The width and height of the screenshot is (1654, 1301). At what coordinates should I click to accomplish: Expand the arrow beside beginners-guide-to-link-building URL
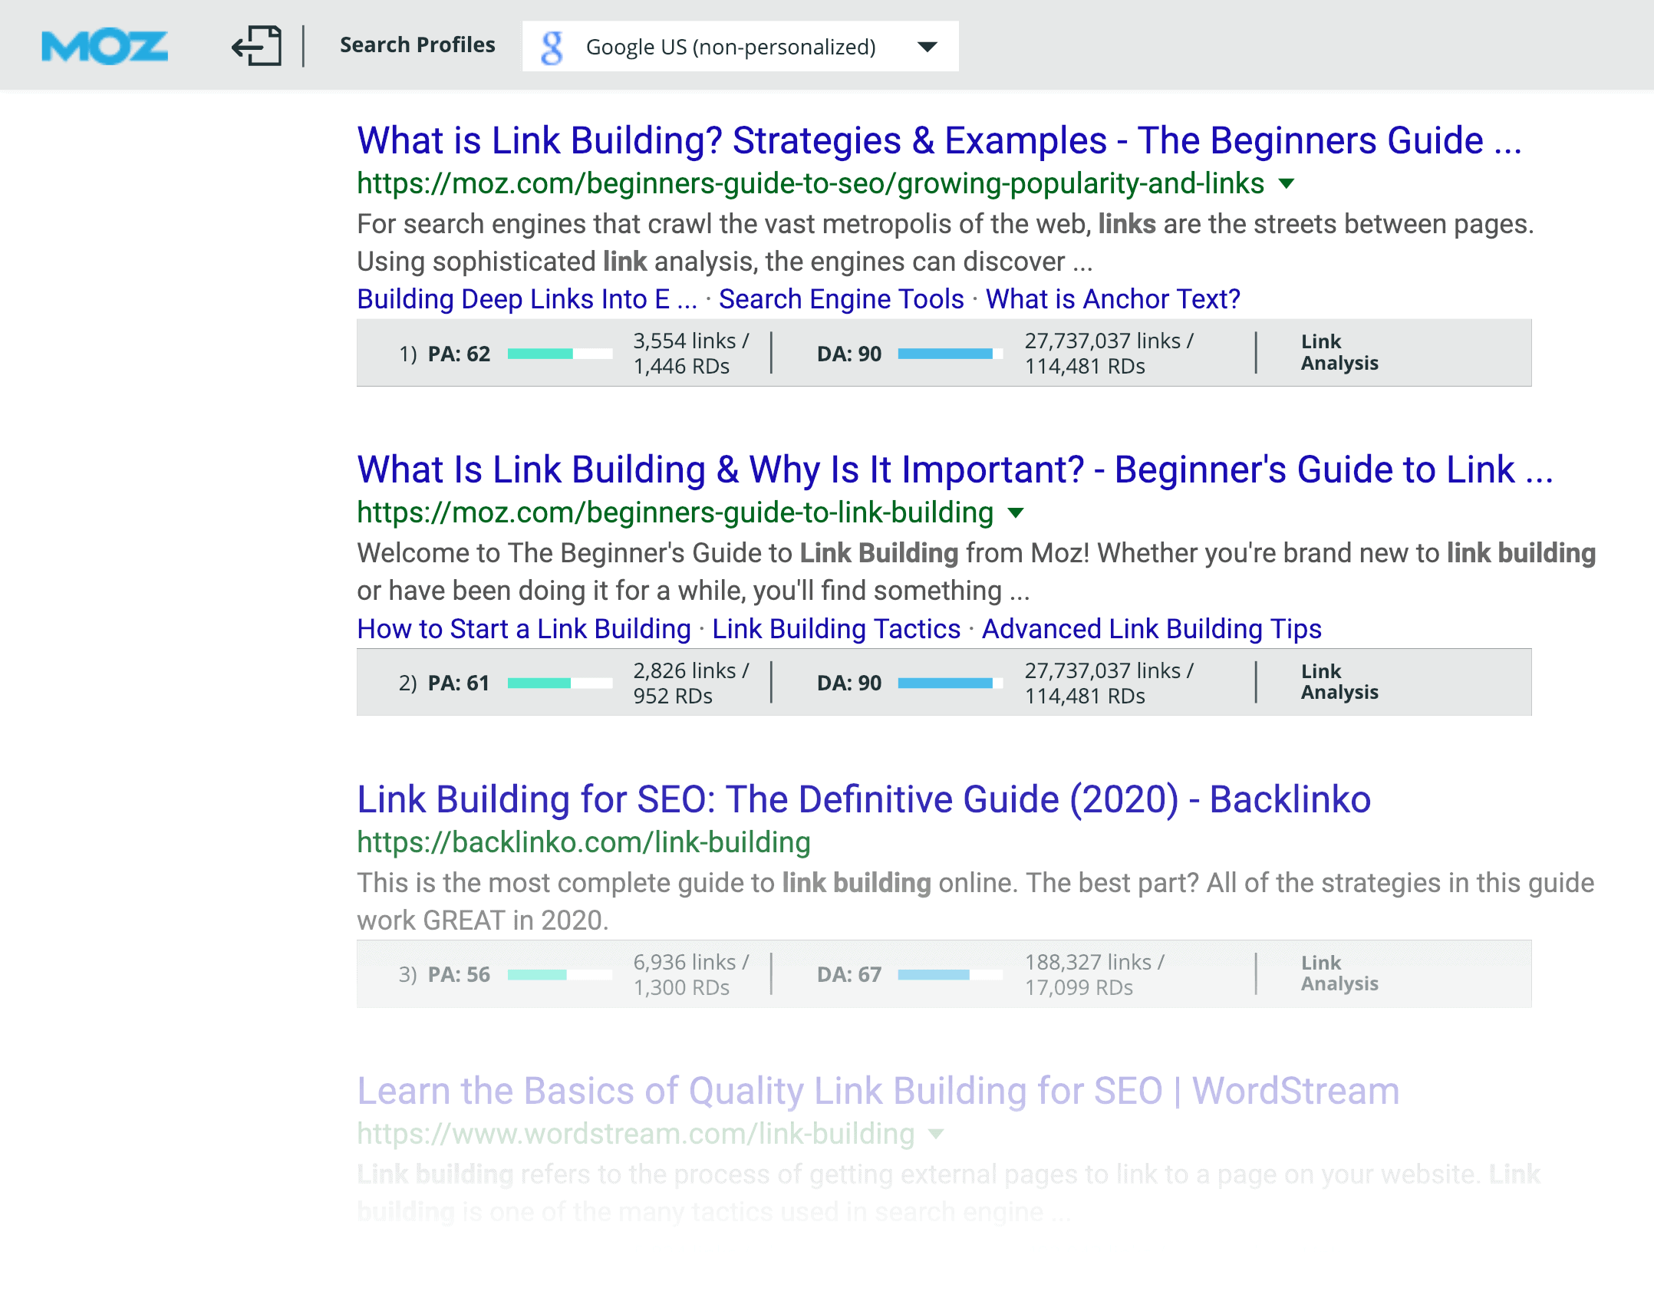point(1016,513)
